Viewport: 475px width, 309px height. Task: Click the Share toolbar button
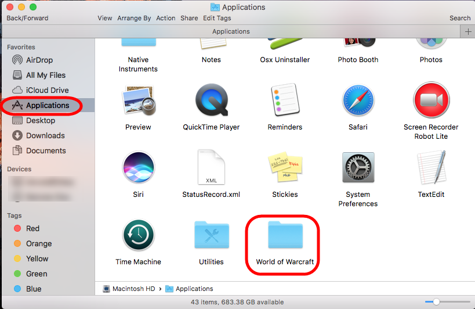189,18
